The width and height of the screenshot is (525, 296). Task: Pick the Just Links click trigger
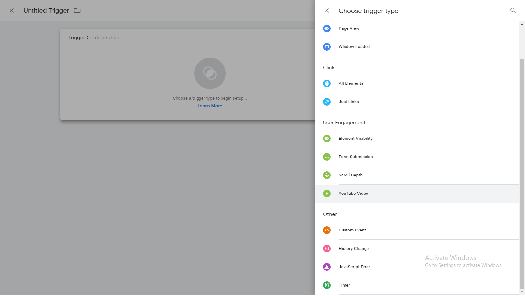[x=417, y=102]
